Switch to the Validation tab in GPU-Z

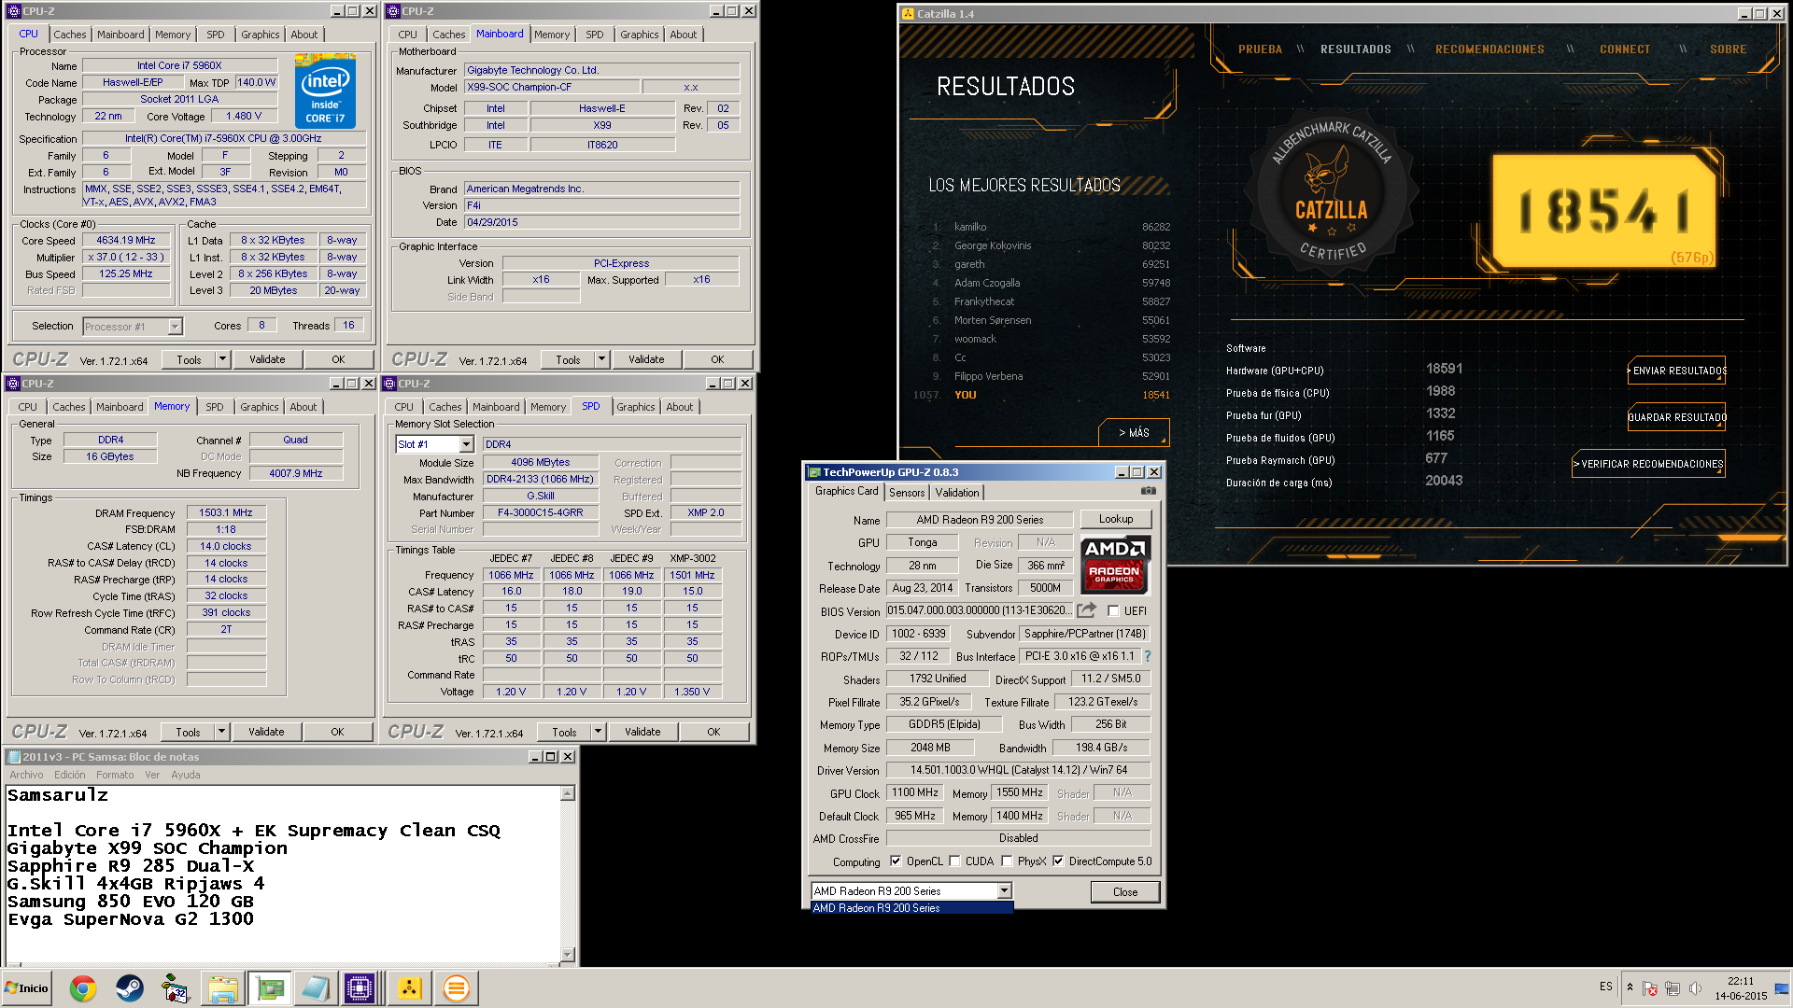957,493
